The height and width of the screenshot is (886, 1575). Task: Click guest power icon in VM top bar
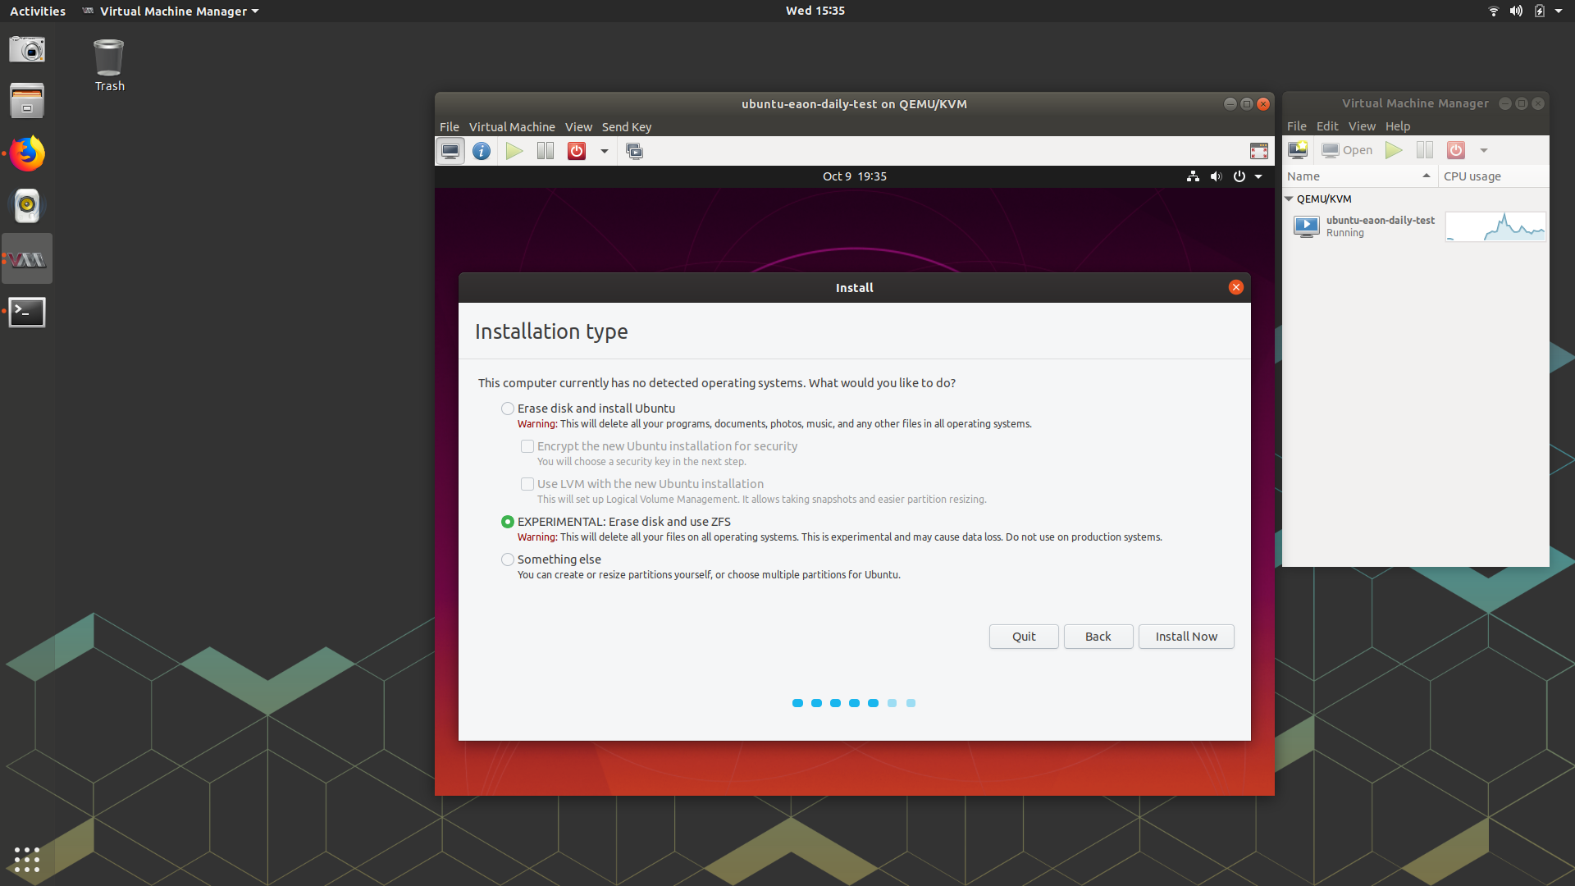click(1239, 176)
